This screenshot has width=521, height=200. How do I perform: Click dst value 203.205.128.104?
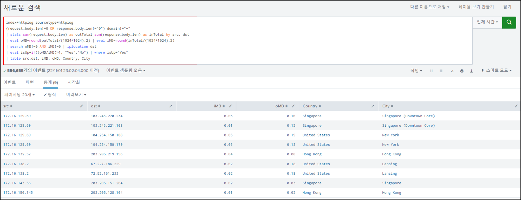(107, 193)
